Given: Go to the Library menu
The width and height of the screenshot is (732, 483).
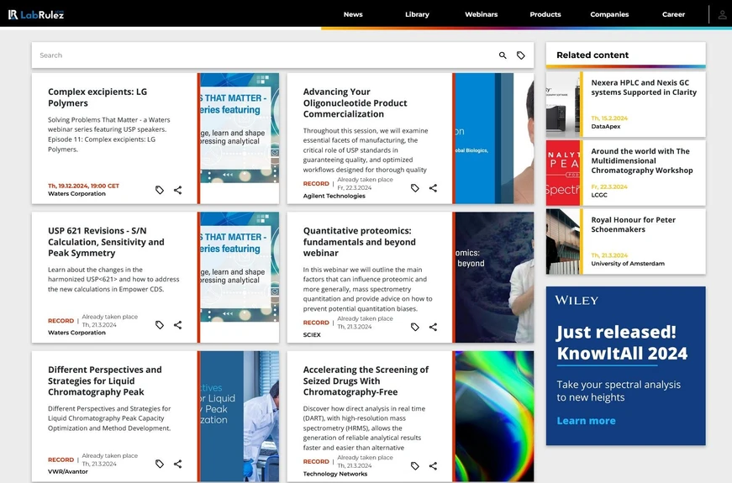Looking at the screenshot, I should [x=417, y=14].
